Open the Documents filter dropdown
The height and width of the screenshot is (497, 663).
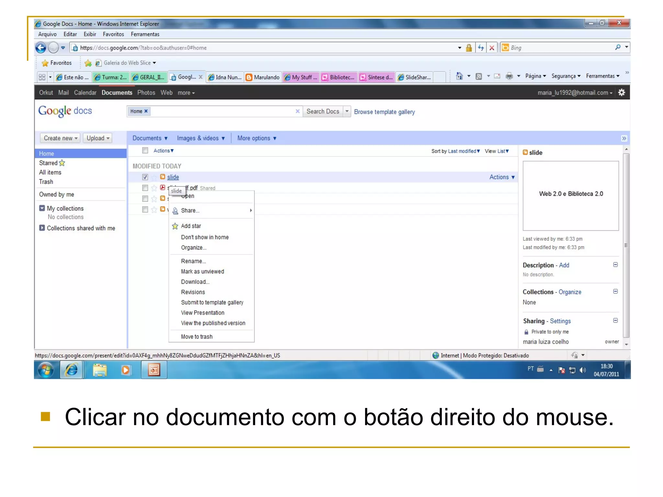pyautogui.click(x=150, y=138)
